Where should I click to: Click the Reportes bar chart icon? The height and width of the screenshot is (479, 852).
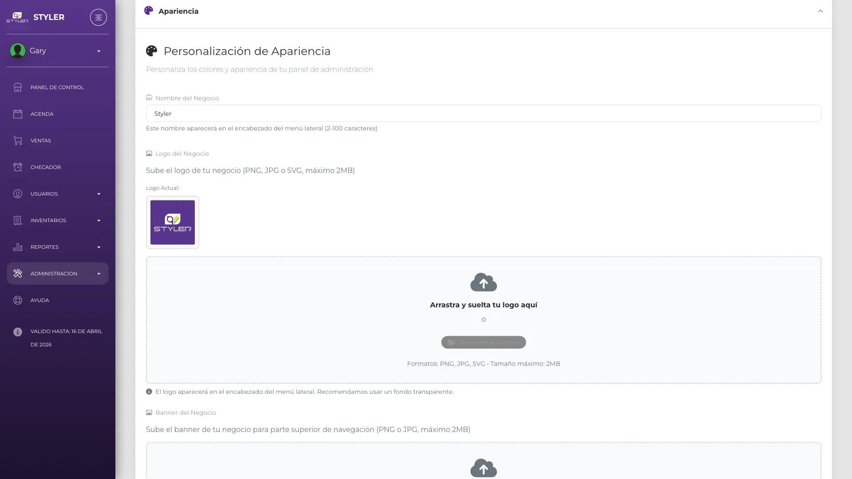tap(18, 247)
